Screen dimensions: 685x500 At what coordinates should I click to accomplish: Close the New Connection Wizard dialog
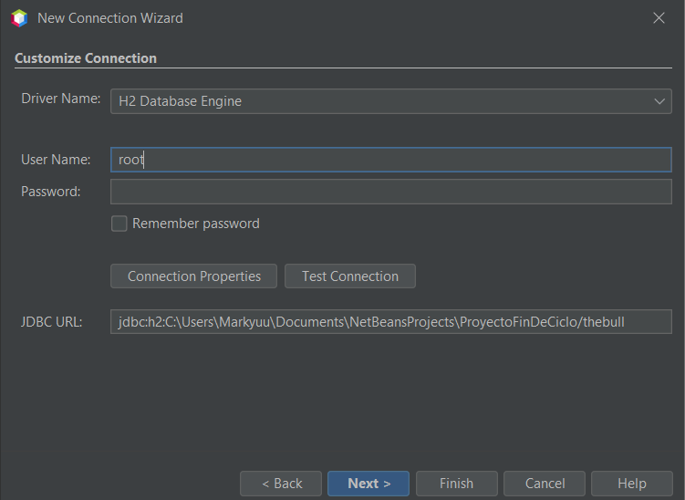(659, 18)
